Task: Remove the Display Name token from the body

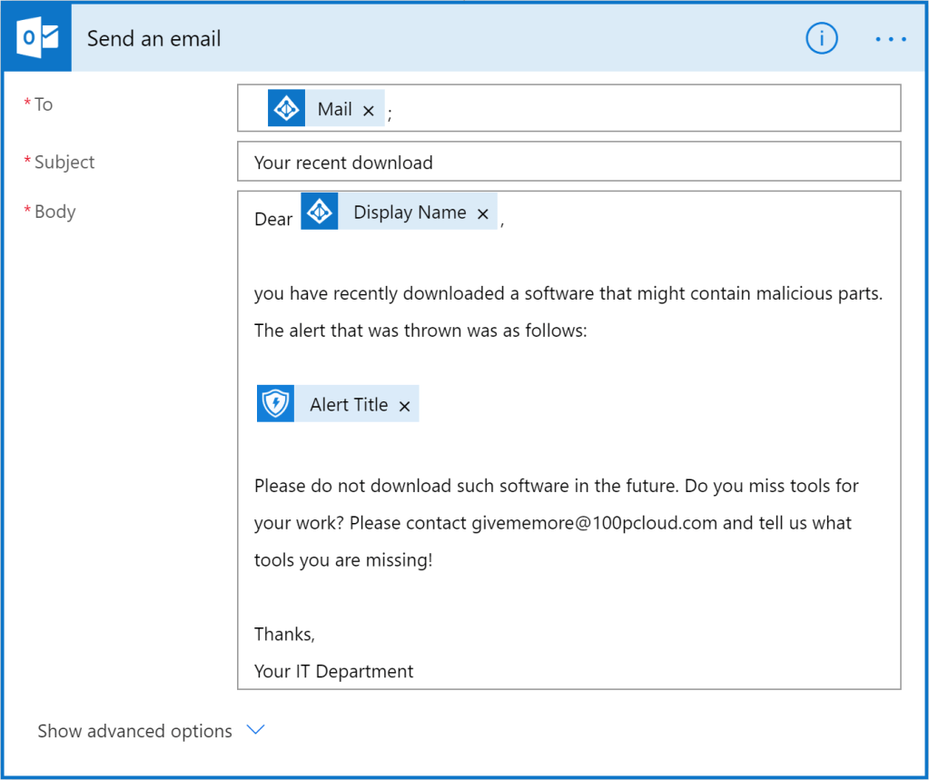Action: coord(483,213)
